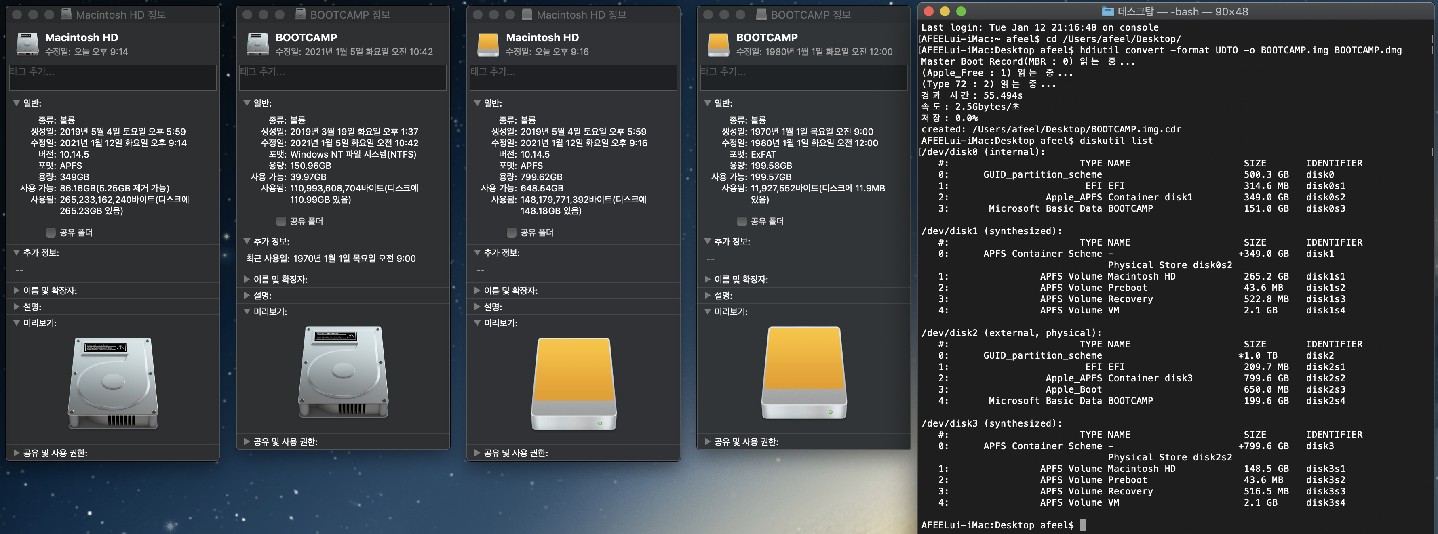Click the large yellow external BOOTCAMP preview image

click(804, 372)
